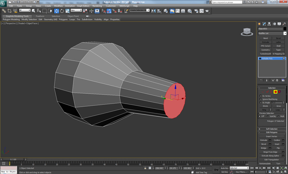Enable the By Vertex checkbox
Screen dimensions: 288x174
(261, 96)
